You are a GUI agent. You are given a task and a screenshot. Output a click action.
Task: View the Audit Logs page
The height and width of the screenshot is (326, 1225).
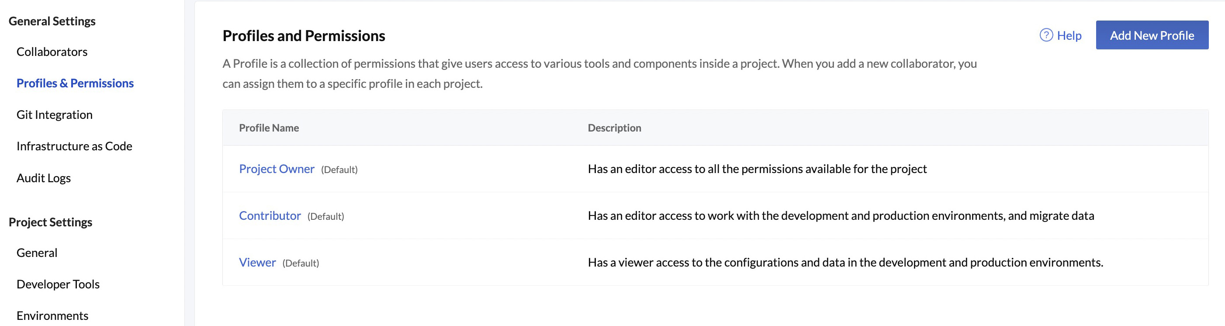(43, 178)
